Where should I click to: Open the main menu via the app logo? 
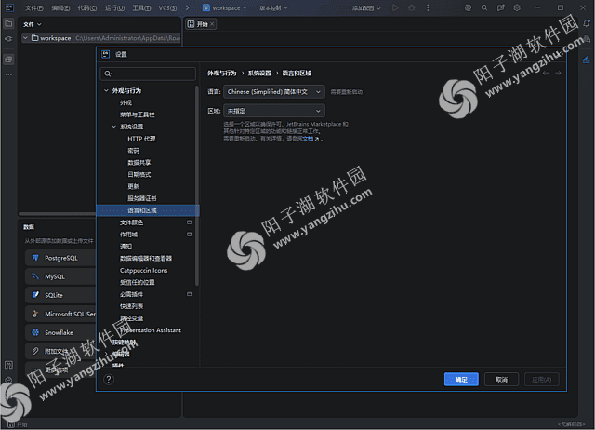[x=9, y=7]
